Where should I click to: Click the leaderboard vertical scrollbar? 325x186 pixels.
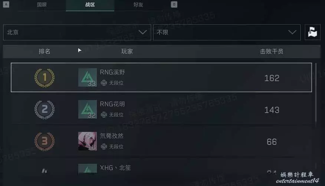pos(316,93)
